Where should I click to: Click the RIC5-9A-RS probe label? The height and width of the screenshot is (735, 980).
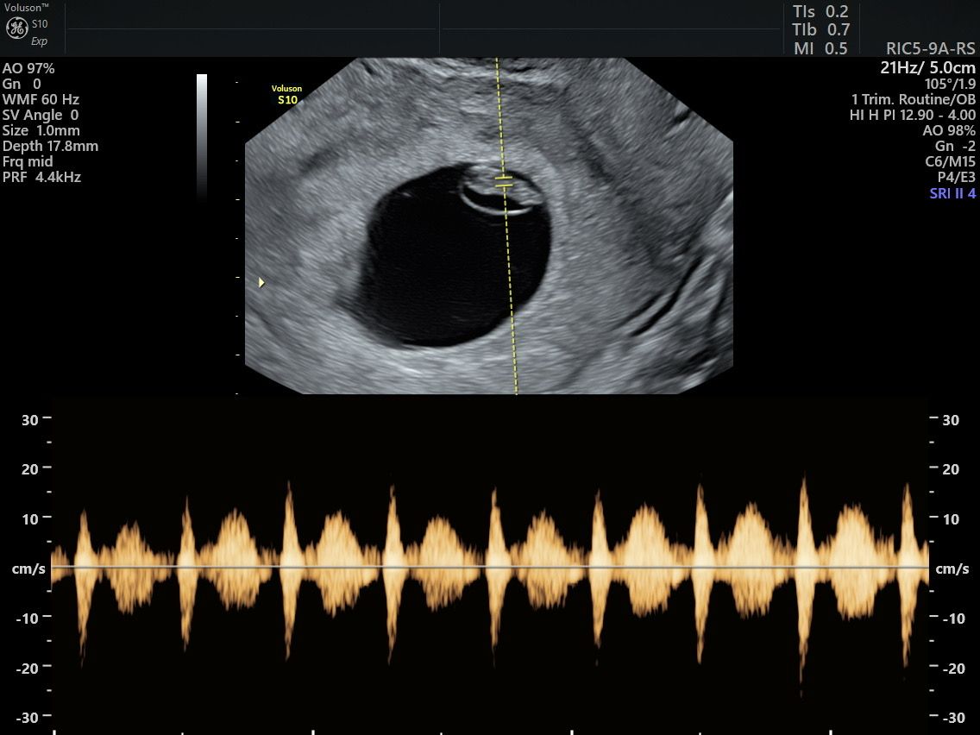[x=931, y=48]
